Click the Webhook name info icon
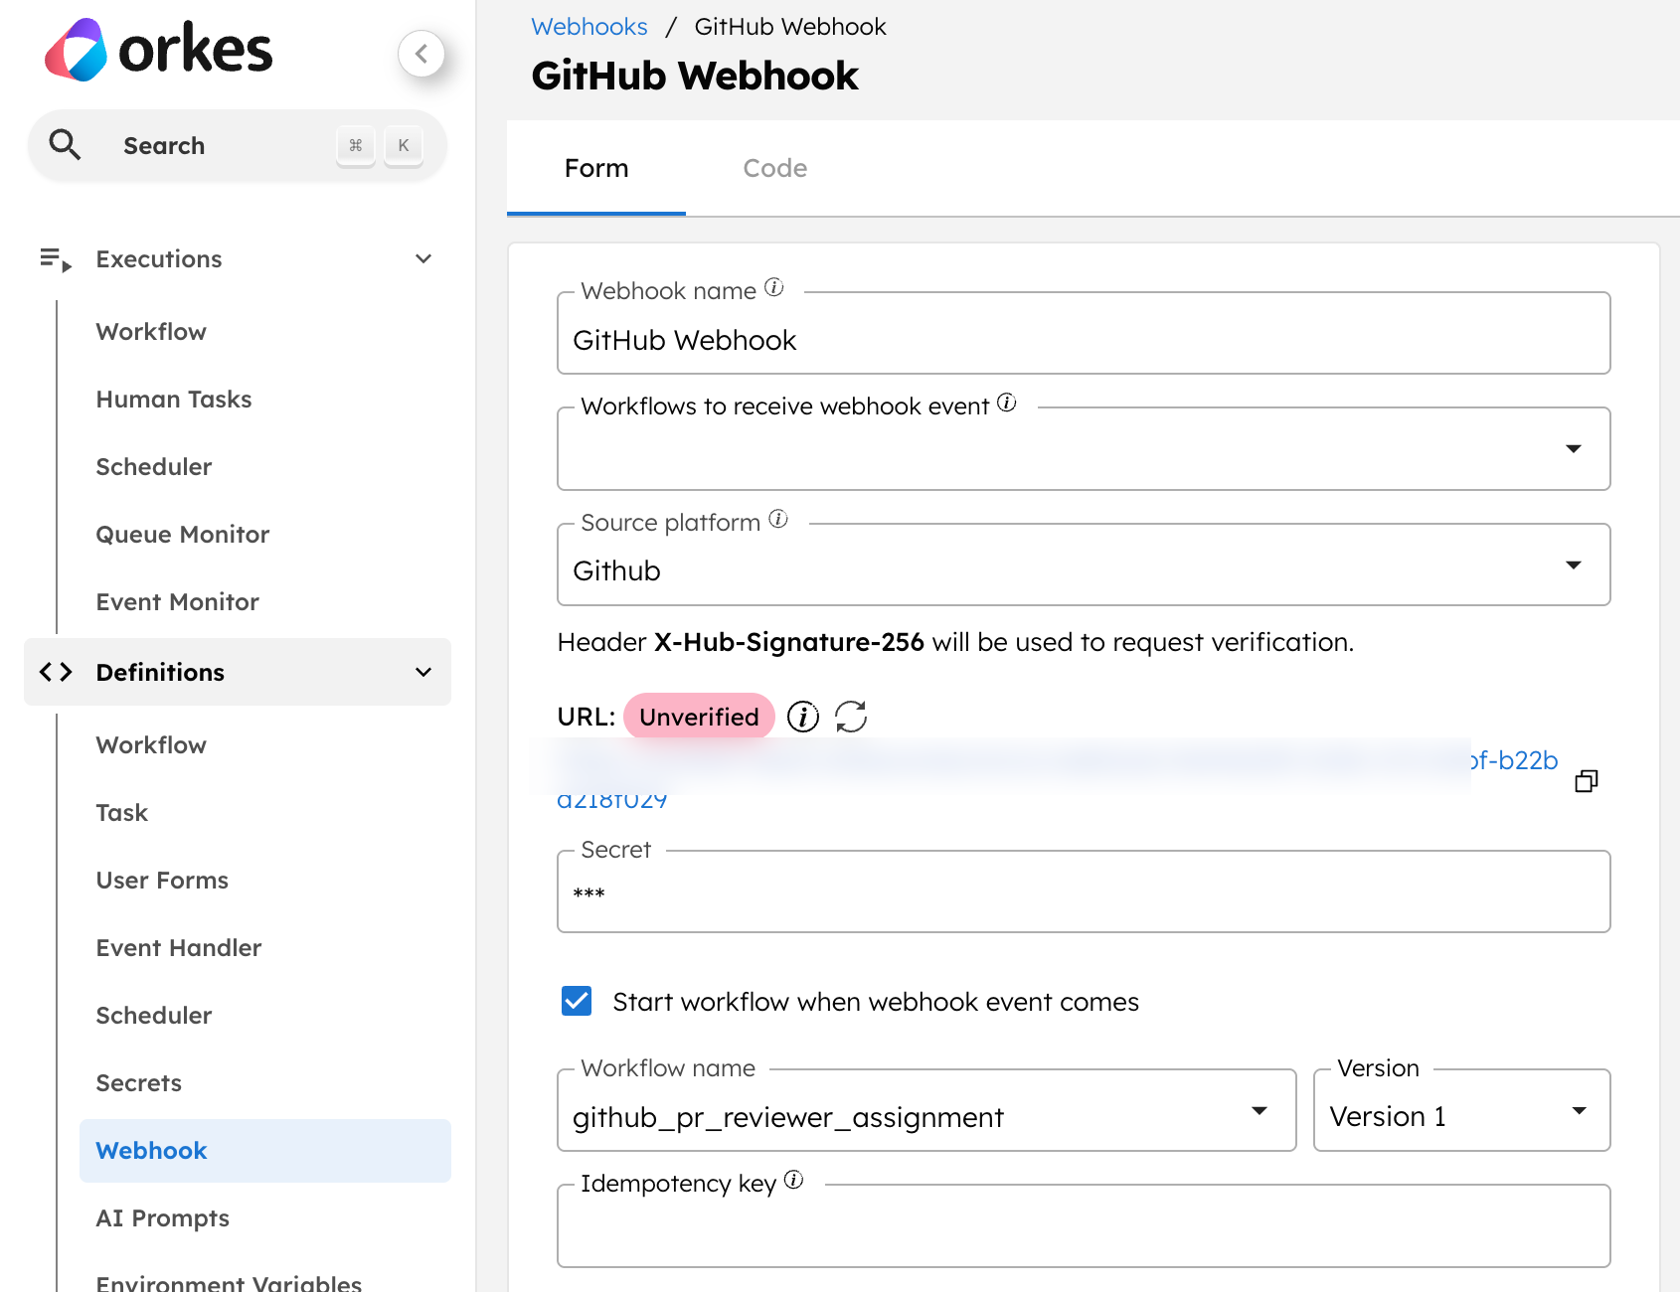Image resolution: width=1680 pixels, height=1292 pixels. [x=774, y=287]
